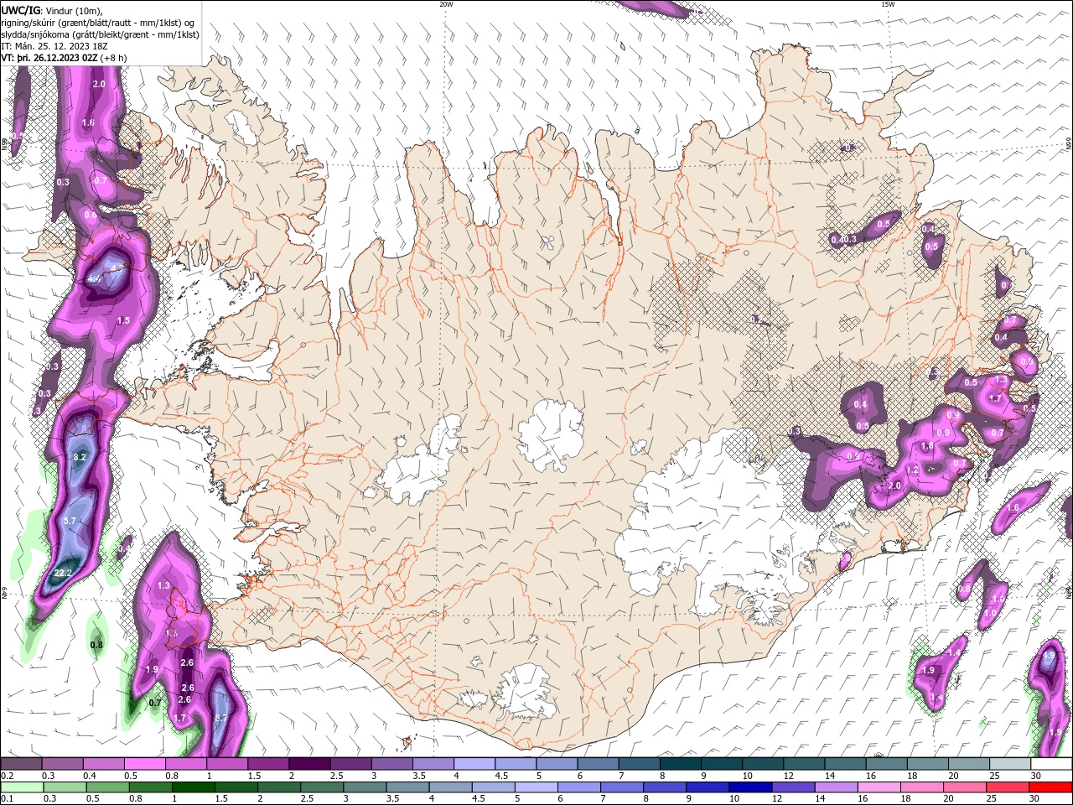Click the 20W longitude label at the top
This screenshot has height=805, width=1073.
446,4
